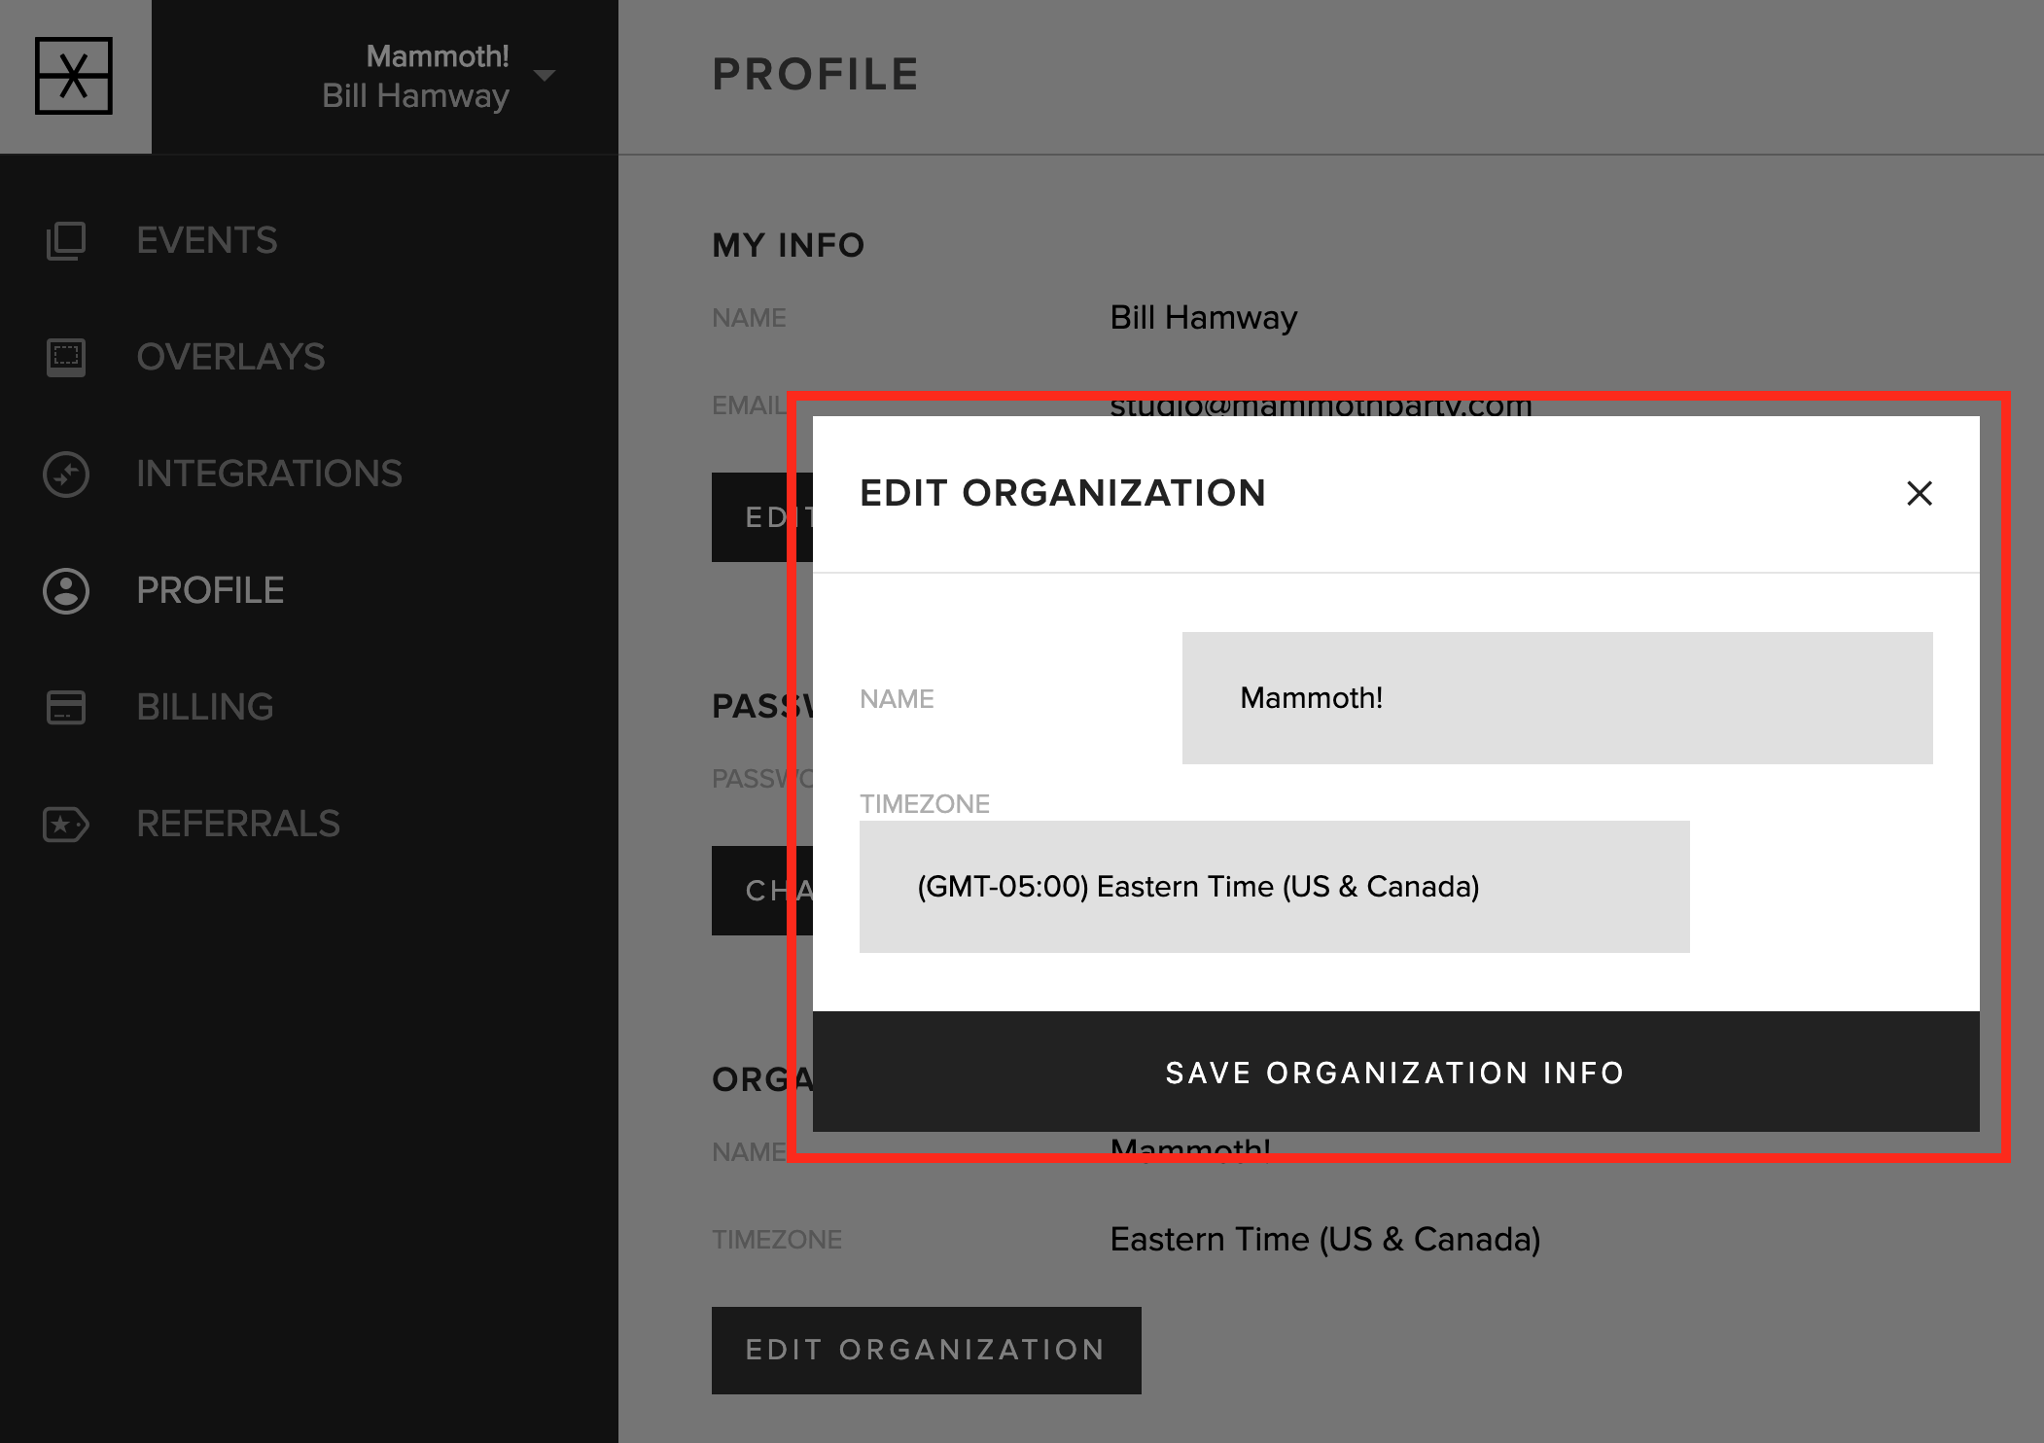Click the Profile user icon
Viewport: 2044px width, 1443px height.
pos(66,590)
